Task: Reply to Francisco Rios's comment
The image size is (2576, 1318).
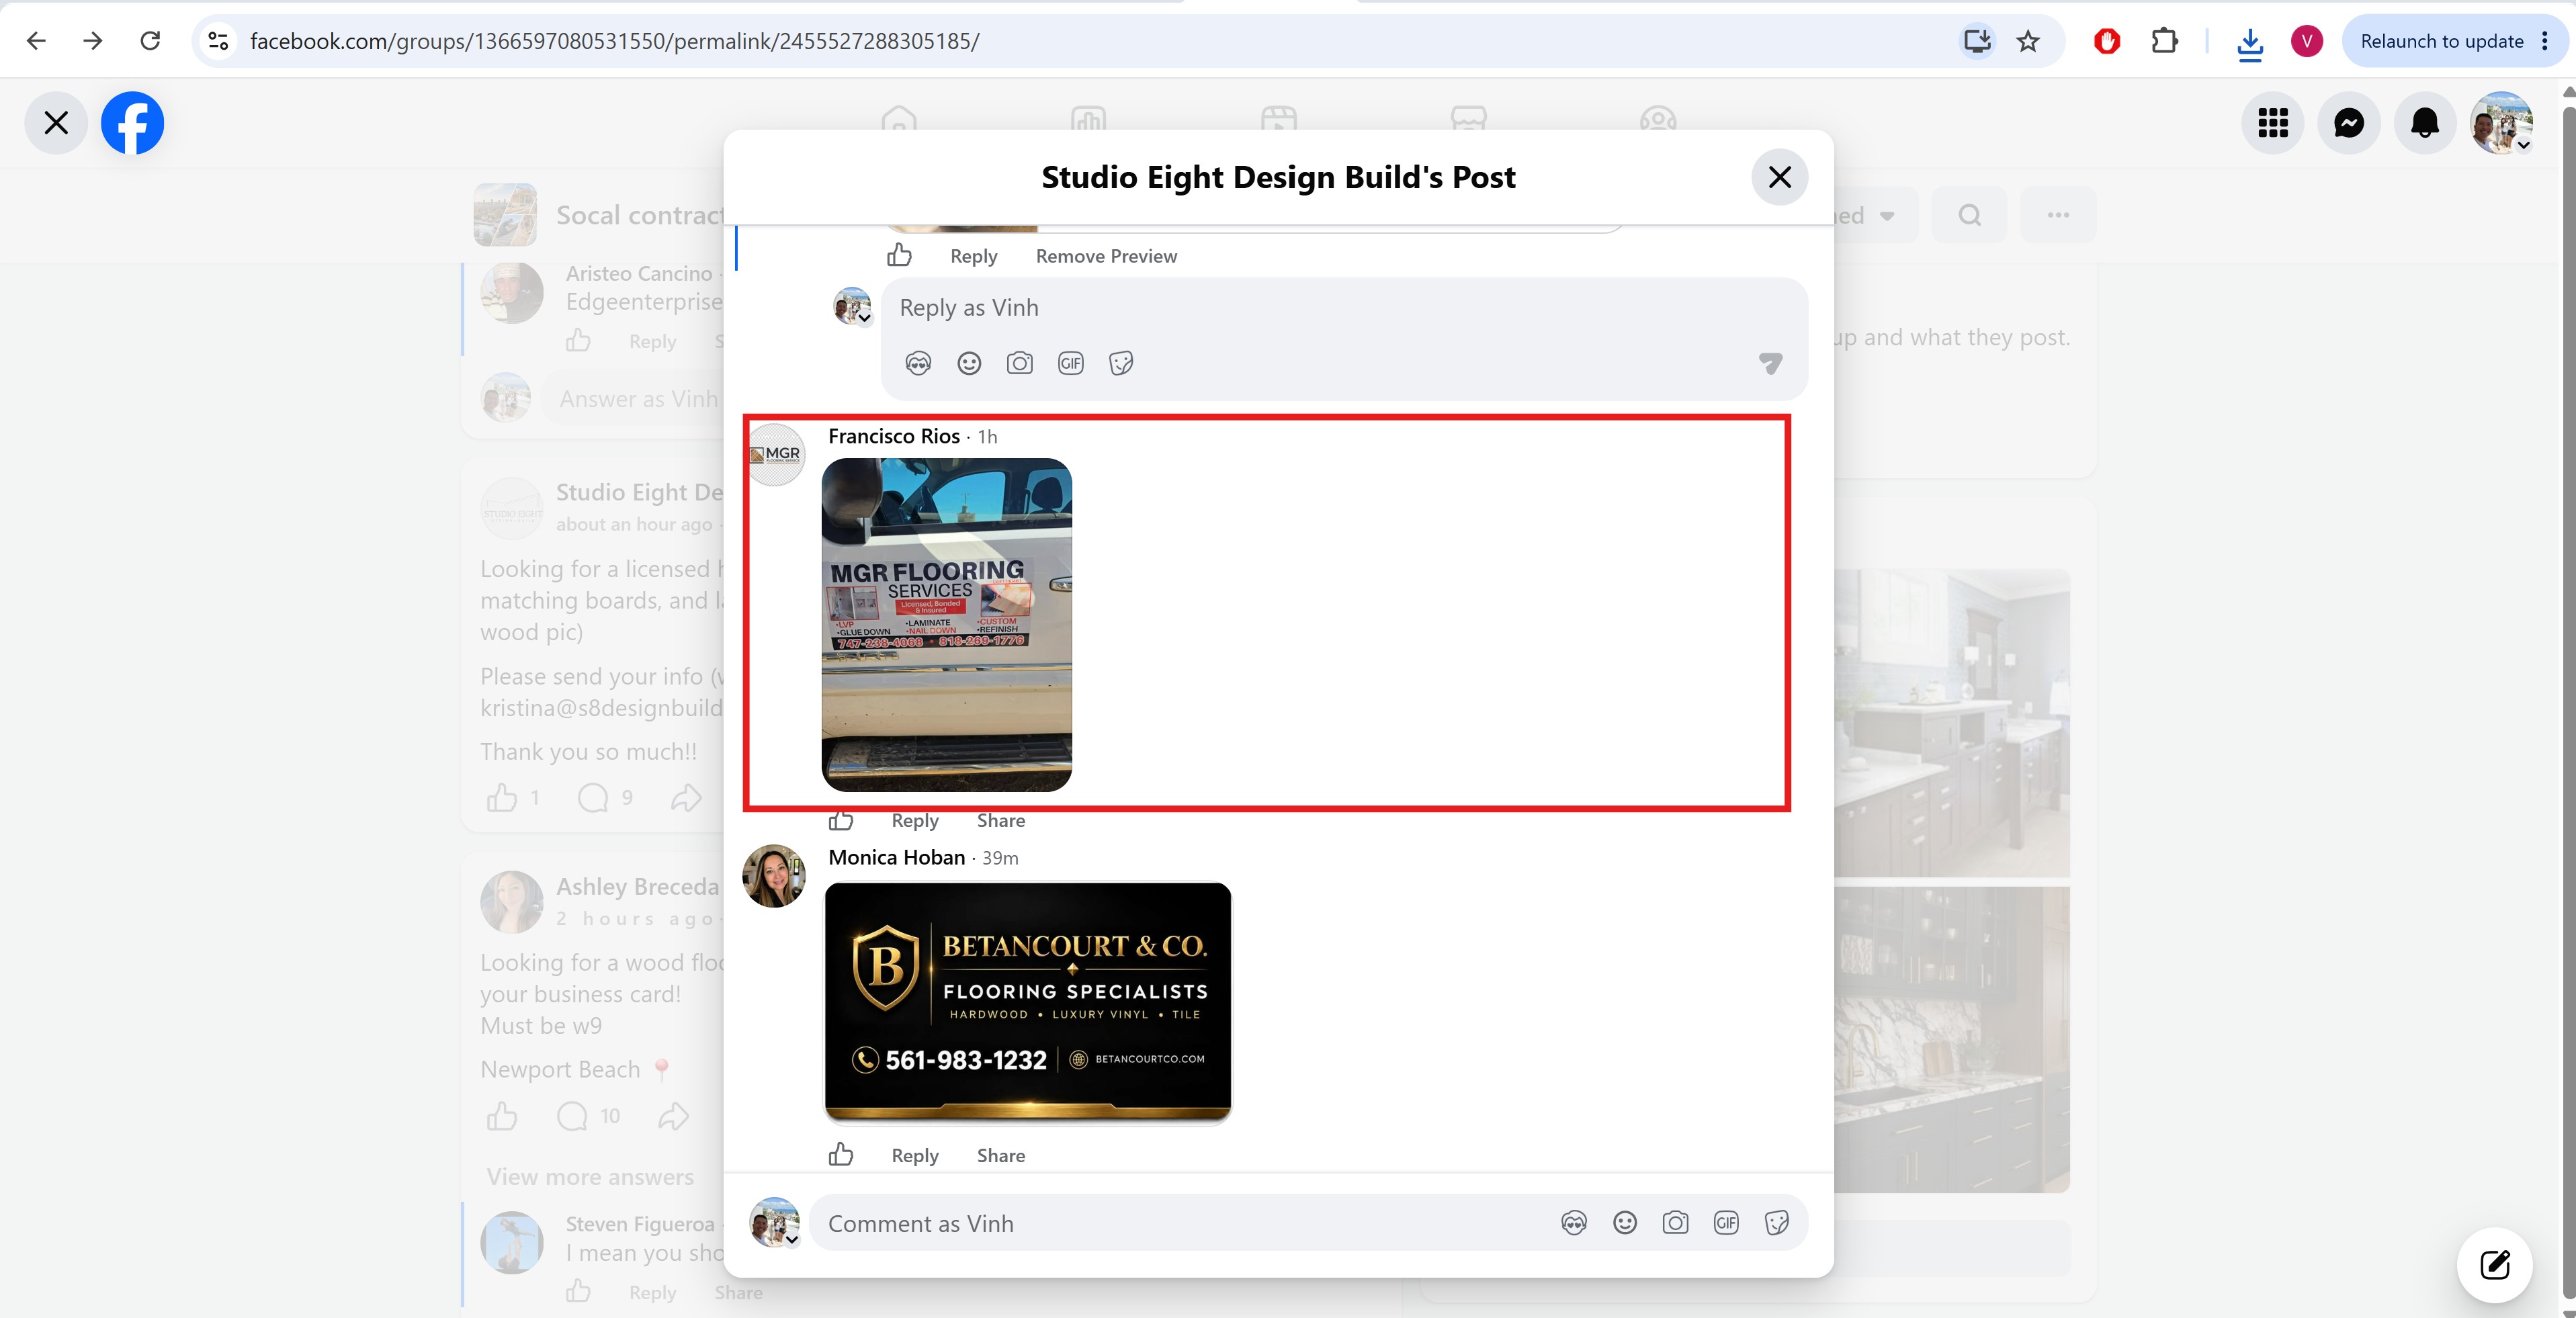Action: tap(915, 820)
